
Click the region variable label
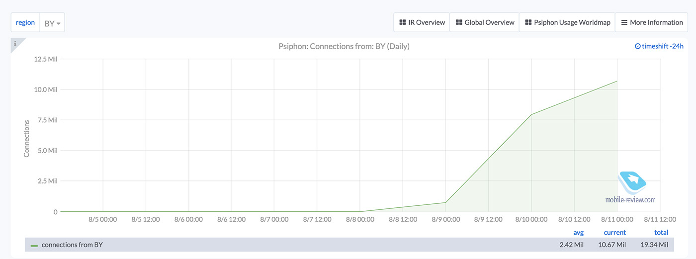coord(25,23)
